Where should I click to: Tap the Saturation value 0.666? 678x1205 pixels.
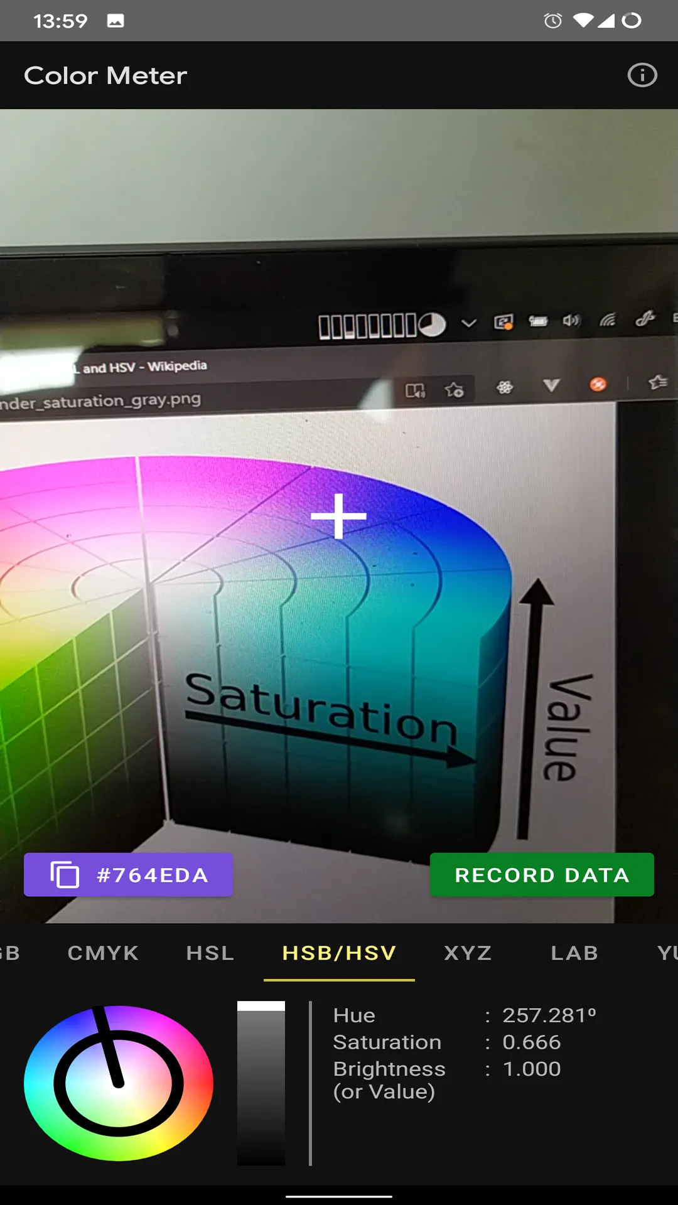[532, 1042]
